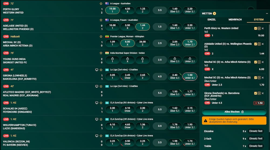Set stake for 2-fach system bet
270x150 pixels.
point(256,139)
